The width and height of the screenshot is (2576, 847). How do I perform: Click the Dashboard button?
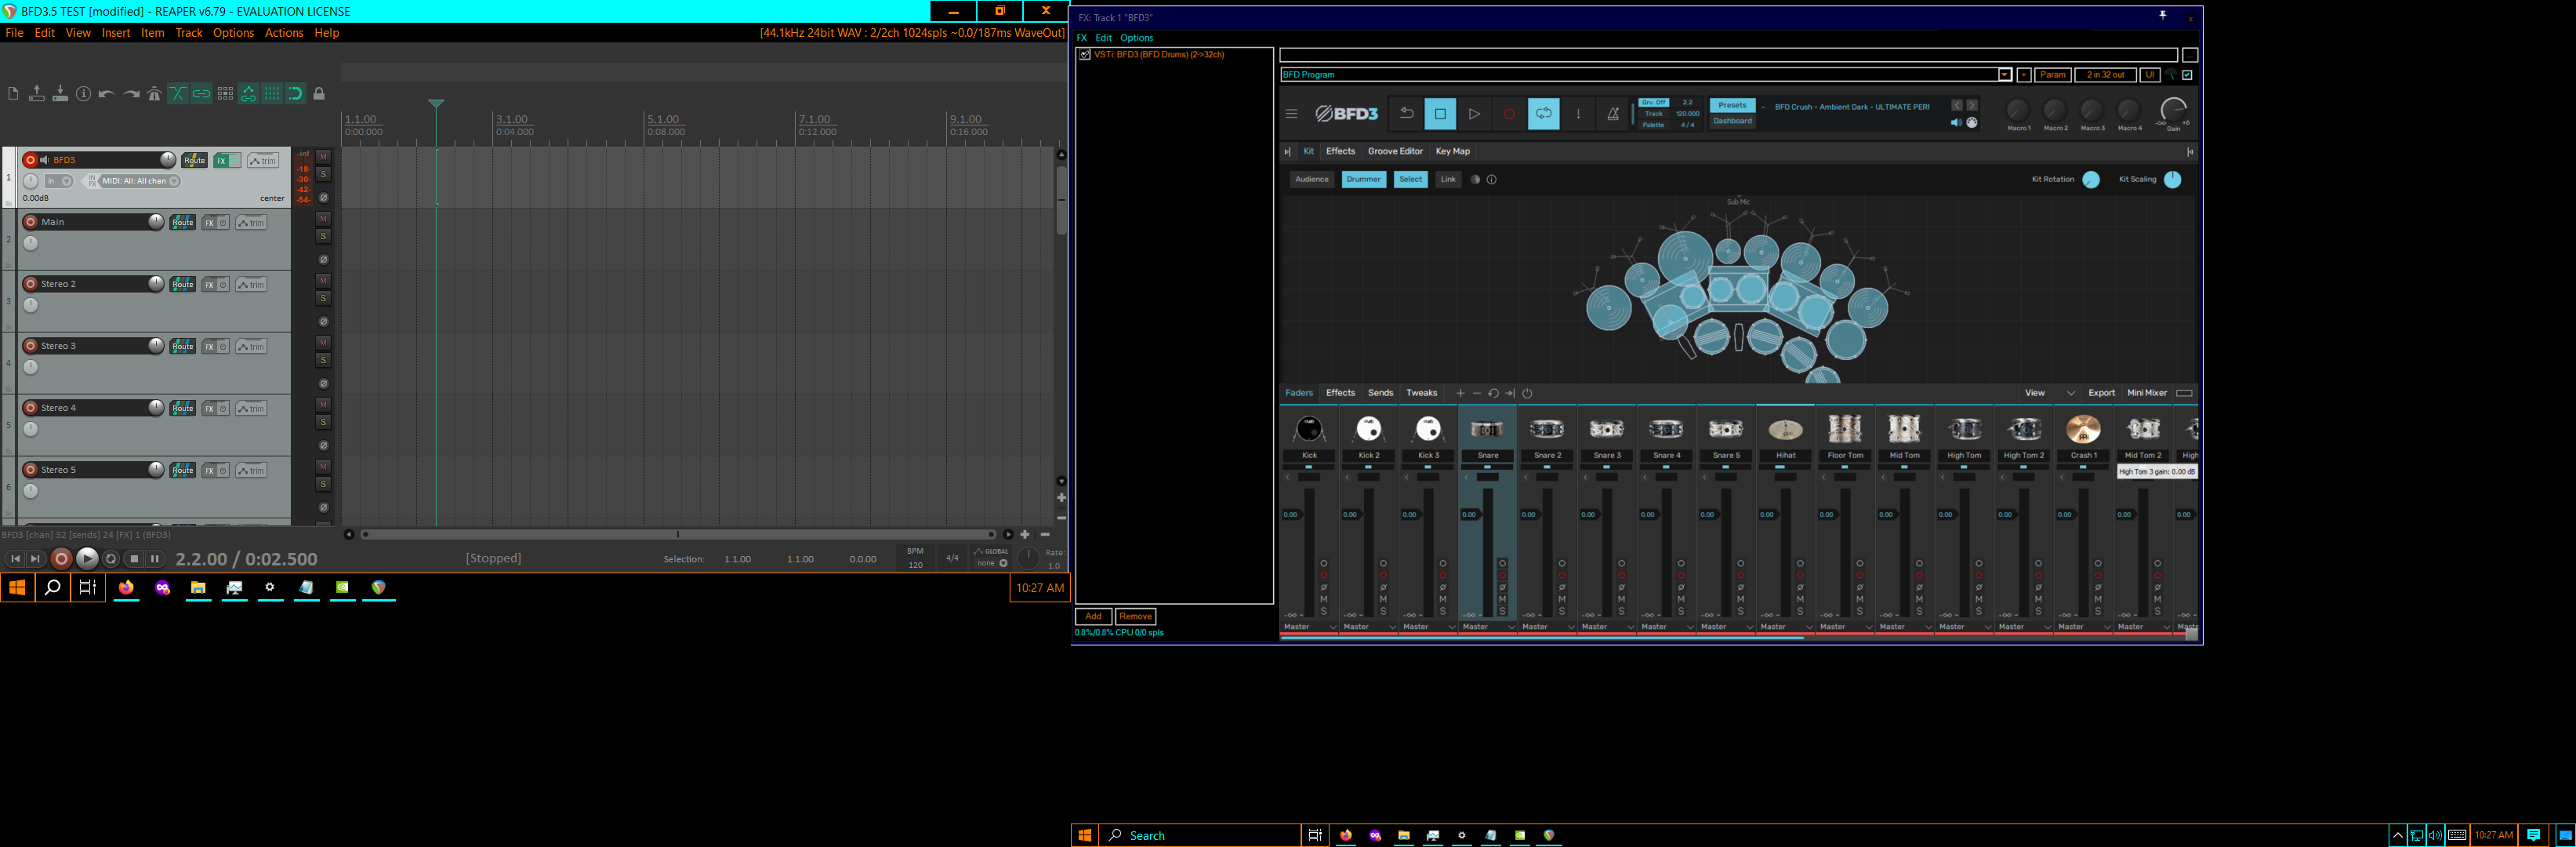pos(1732,121)
